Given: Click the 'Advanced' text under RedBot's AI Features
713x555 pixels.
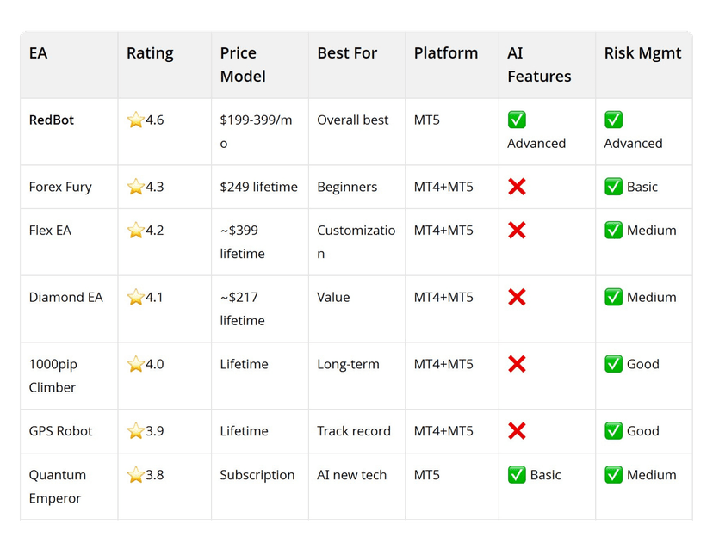Looking at the screenshot, I should pos(536,144).
